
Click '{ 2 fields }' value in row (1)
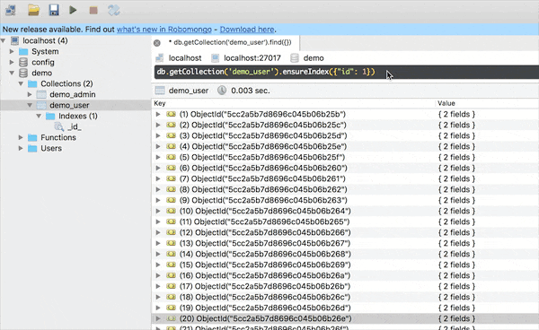point(456,114)
